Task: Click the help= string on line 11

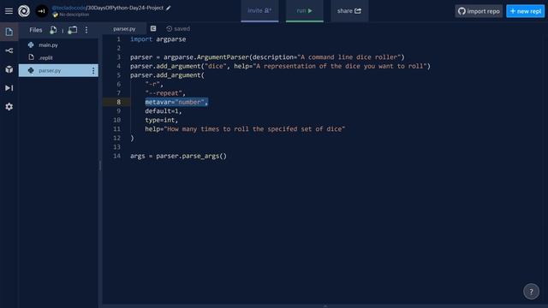Action: [x=254, y=129]
